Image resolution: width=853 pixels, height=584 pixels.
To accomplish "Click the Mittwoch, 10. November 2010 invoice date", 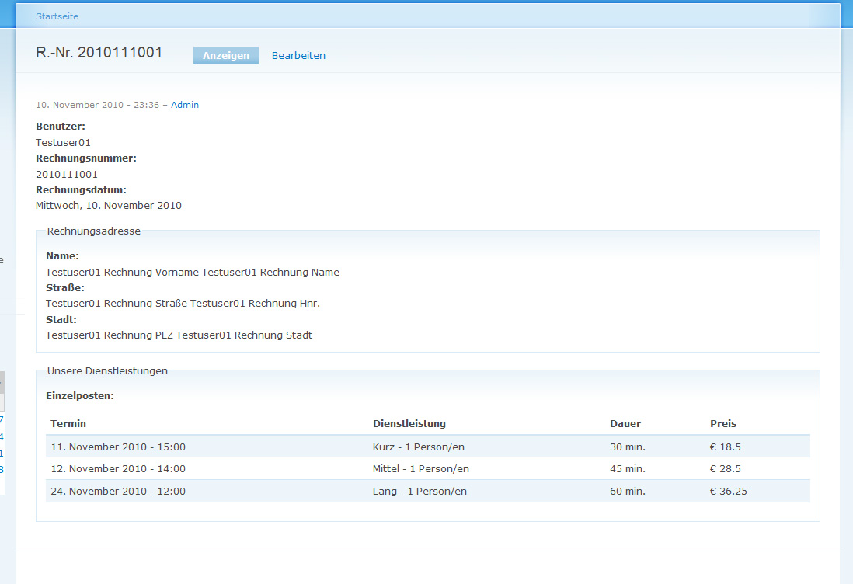I will click(x=109, y=206).
